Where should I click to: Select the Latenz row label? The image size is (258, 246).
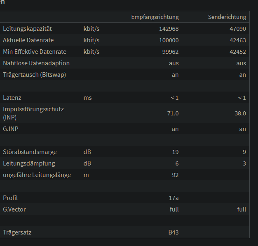click(12, 98)
